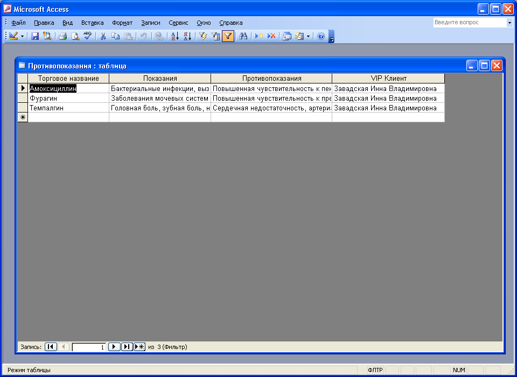This screenshot has width=517, height=377.
Task: Open the Справка menu
Action: 231,23
